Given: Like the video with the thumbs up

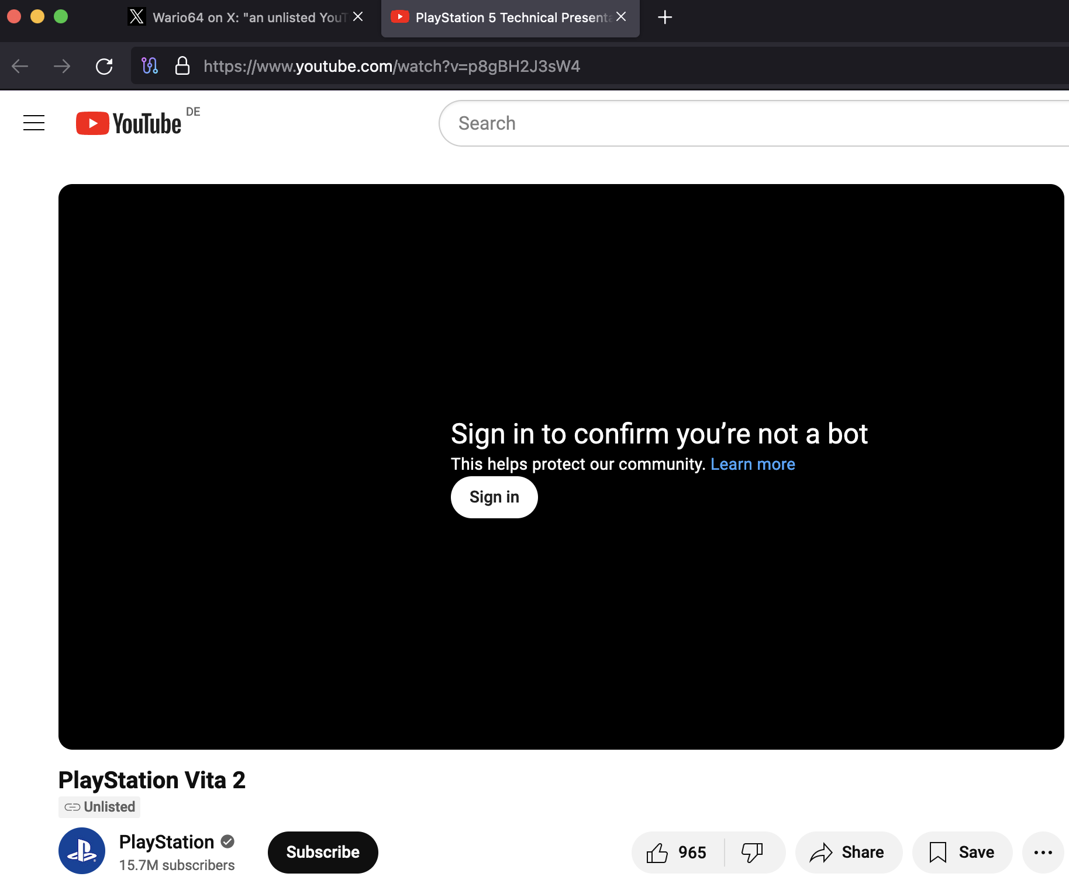Looking at the screenshot, I should pyautogui.click(x=677, y=853).
